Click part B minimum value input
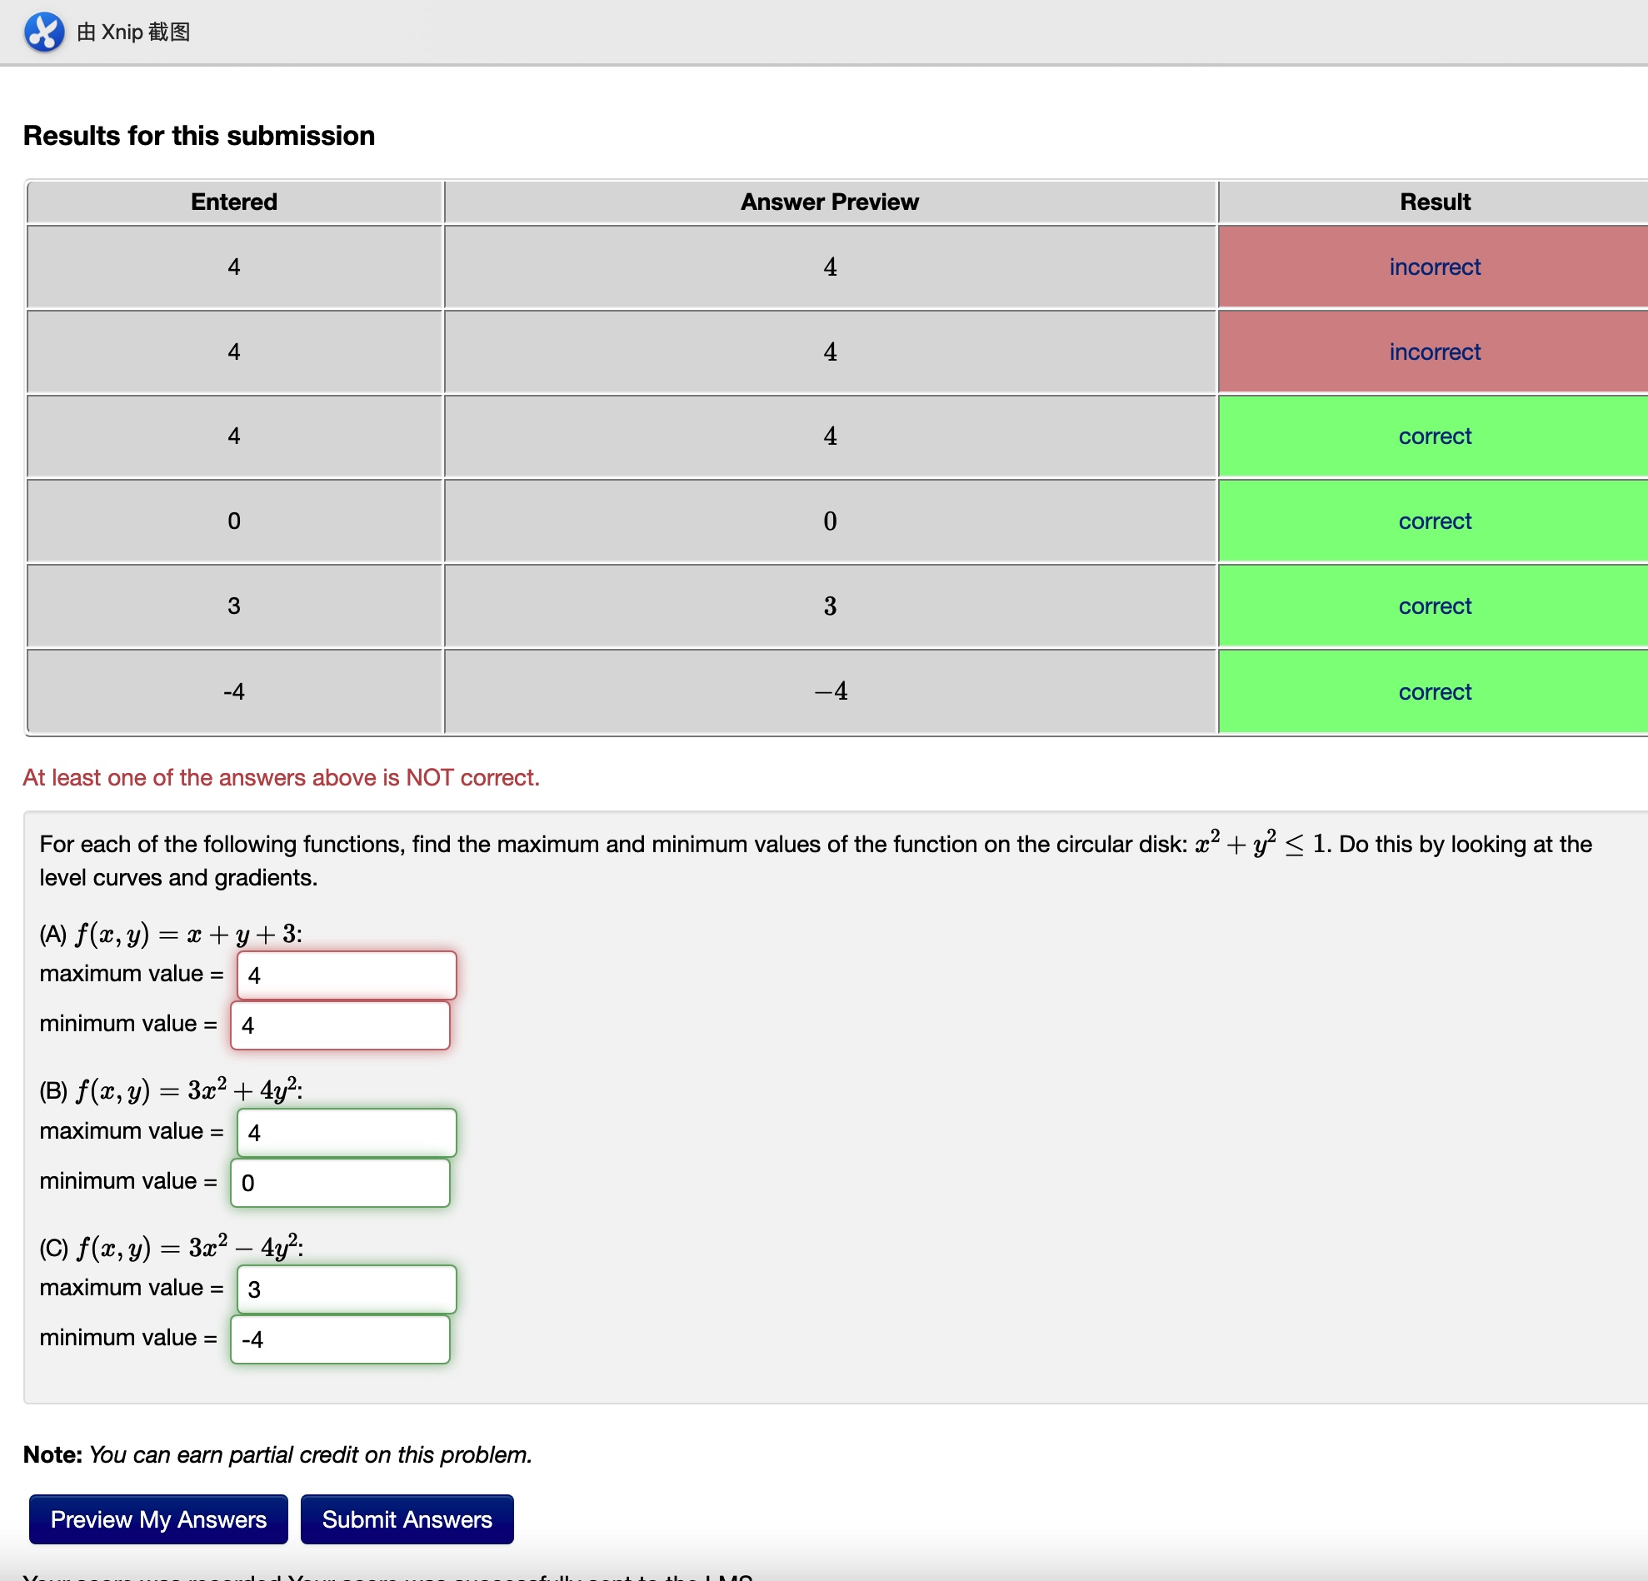The width and height of the screenshot is (1648, 1581). (340, 1182)
